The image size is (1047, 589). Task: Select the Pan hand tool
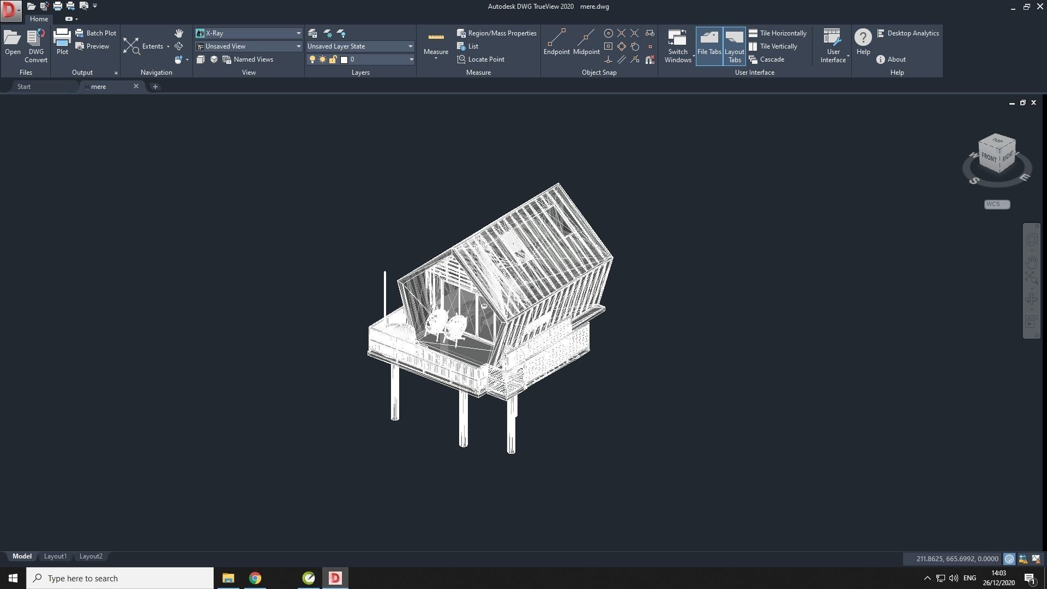click(x=179, y=33)
